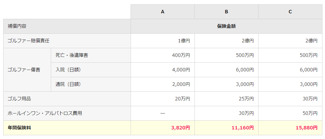Click the 1億円 liability amount cell
325x139 pixels.
(184, 41)
